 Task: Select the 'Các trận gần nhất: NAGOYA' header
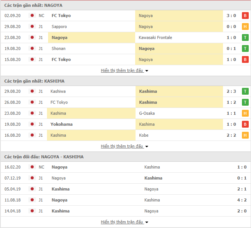point(33,6)
